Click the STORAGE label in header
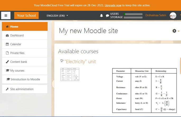This screenshot has width=181, height=117. coord(117,17)
